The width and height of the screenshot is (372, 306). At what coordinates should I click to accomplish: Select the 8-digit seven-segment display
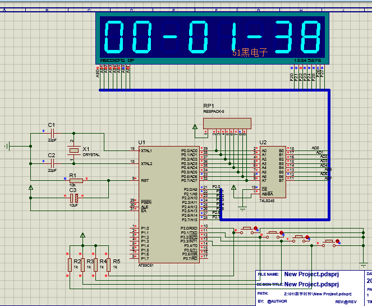(x=212, y=38)
